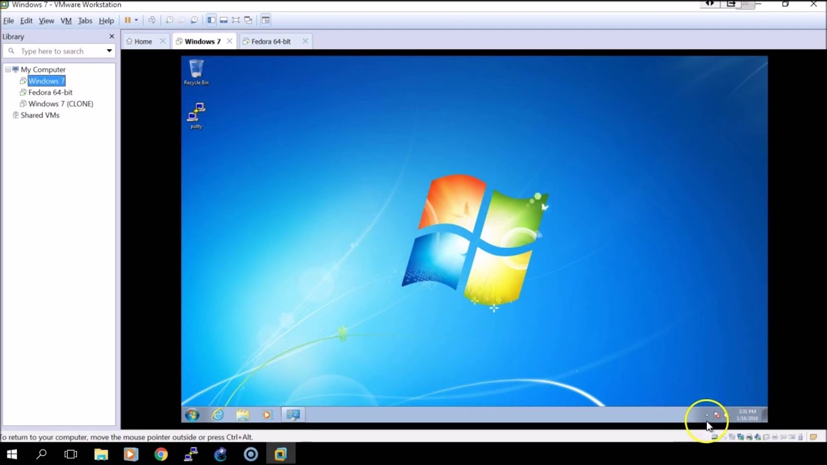Open Task View on host taskbar
This screenshot has width=827, height=465.
[71, 455]
